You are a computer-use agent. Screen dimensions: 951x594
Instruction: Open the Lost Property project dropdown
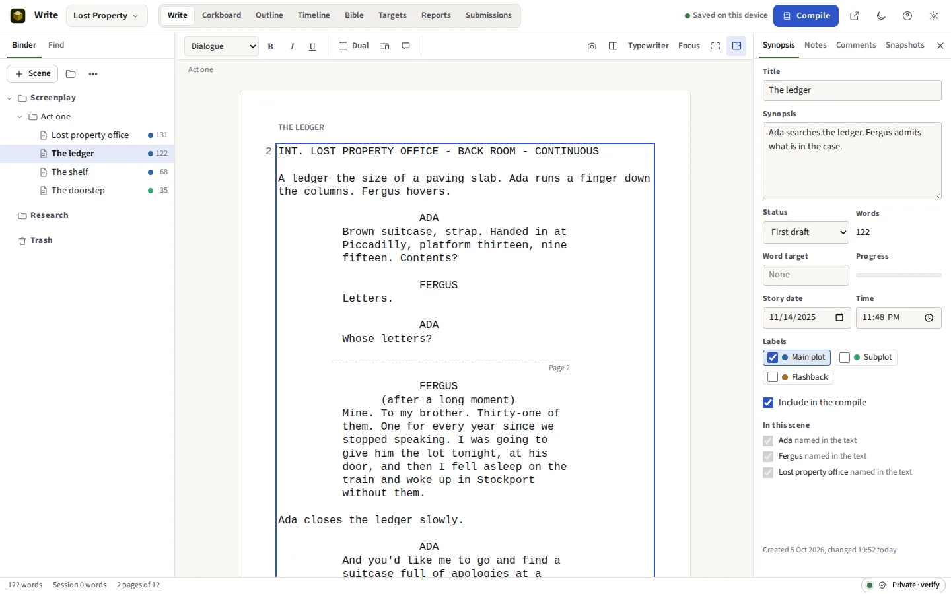[106, 16]
